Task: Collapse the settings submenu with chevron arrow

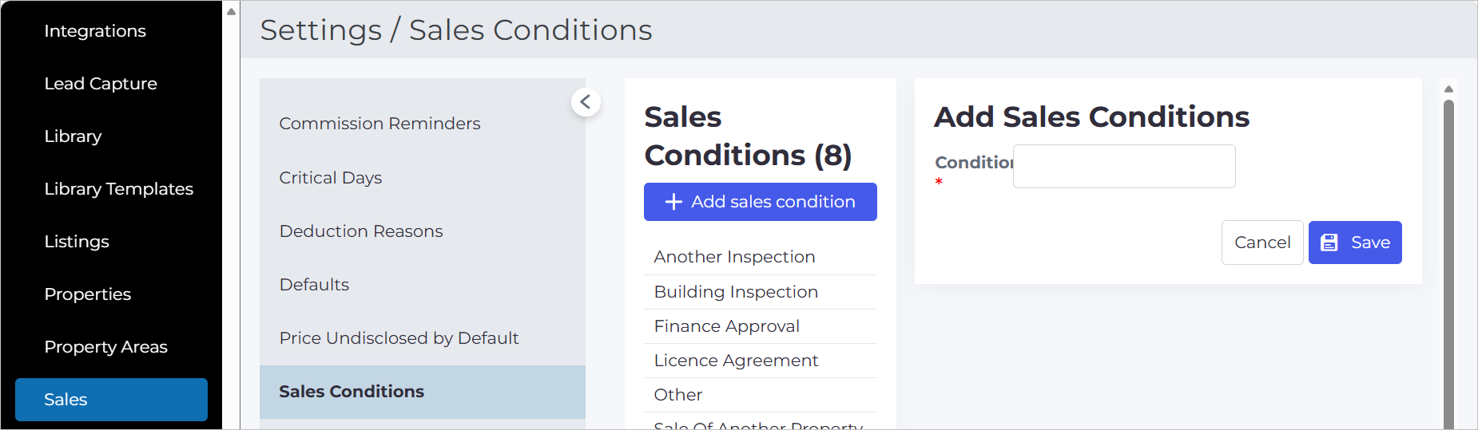Action: click(x=586, y=102)
